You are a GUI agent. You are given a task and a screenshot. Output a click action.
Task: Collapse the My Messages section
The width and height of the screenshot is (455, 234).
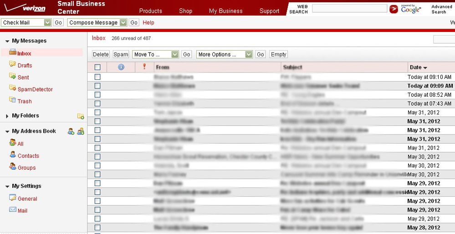click(7, 41)
